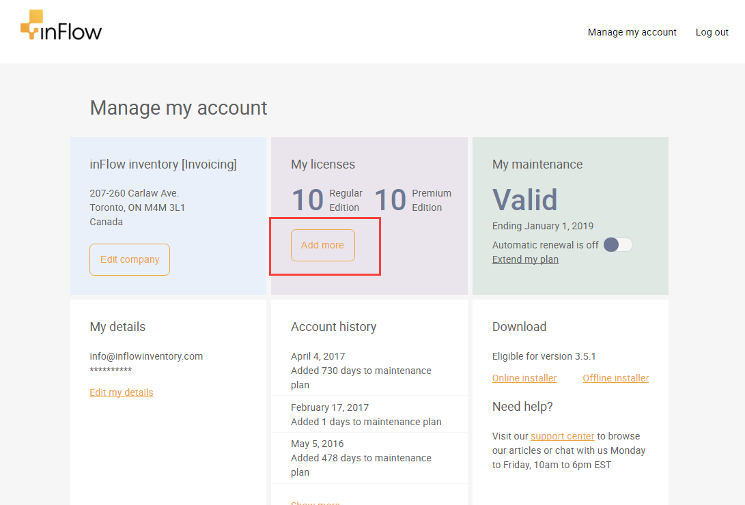Viewport: 745px width, 505px height.
Task: Click the masked password under My details
Action: (111, 371)
